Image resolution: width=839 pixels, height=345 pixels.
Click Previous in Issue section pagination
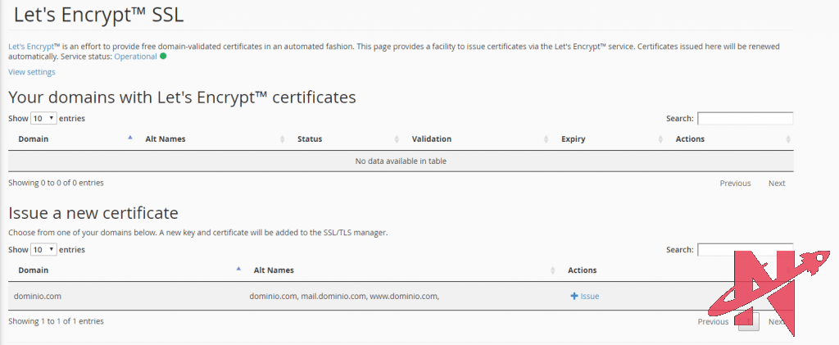coord(713,322)
